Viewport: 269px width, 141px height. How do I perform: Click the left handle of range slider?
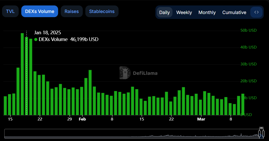click(x=259, y=133)
